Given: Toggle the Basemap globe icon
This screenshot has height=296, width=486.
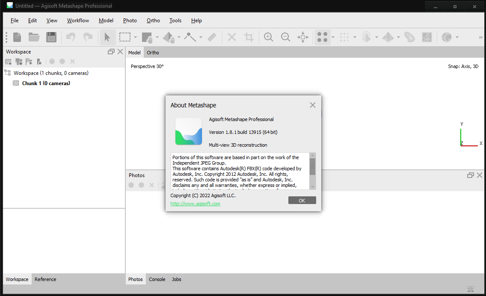Looking at the screenshot, I should [x=447, y=37].
